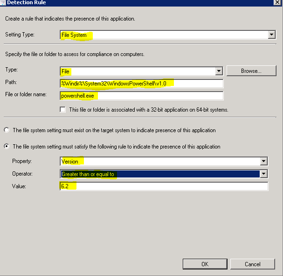Screen dimensions: 283x276
Task: Click the 'Property:' label
Action: point(22,161)
